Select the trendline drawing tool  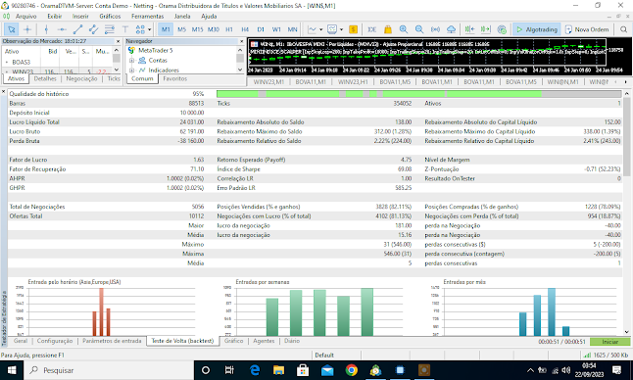pos(78,29)
